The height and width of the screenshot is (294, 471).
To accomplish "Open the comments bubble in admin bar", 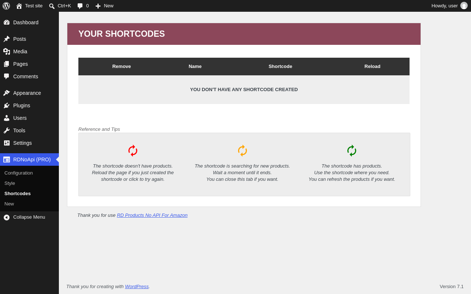I will pyautogui.click(x=83, y=6).
